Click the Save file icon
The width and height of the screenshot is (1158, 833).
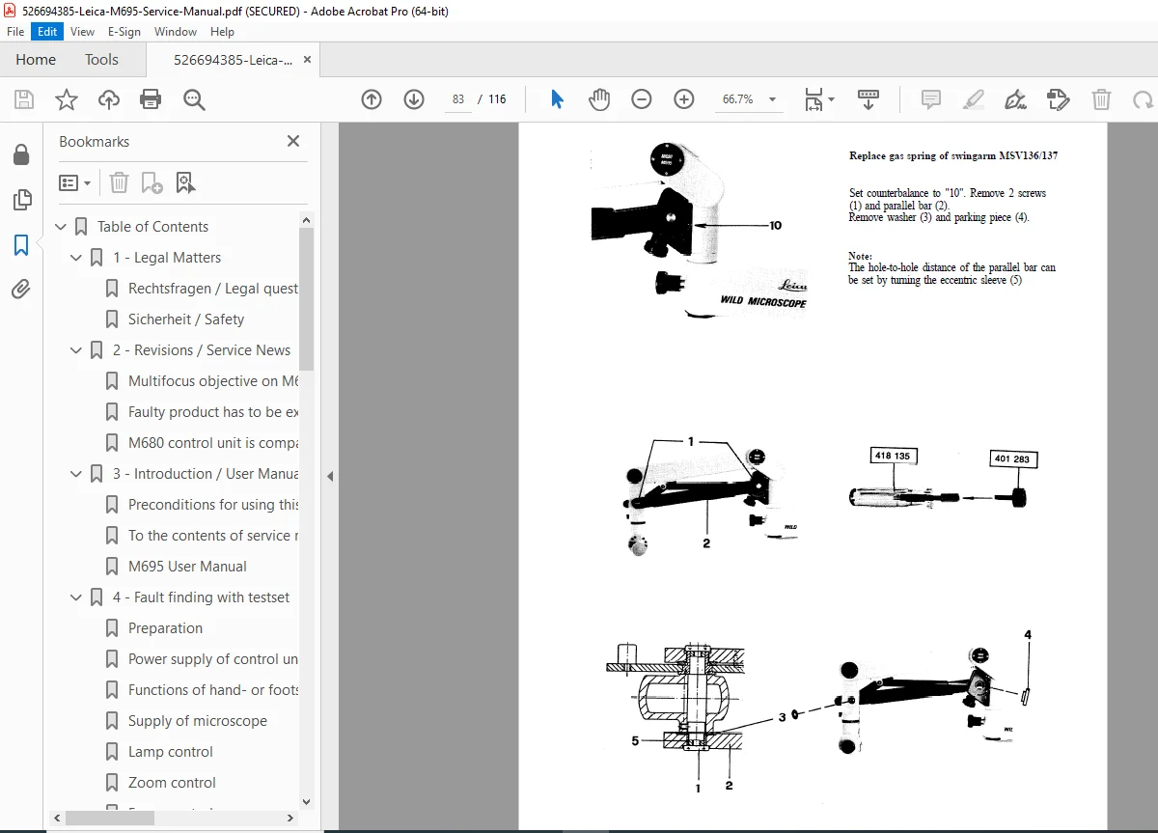[24, 99]
